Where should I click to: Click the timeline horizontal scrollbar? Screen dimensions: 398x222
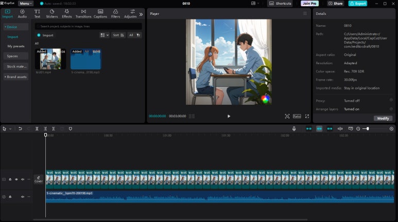coord(170,220)
